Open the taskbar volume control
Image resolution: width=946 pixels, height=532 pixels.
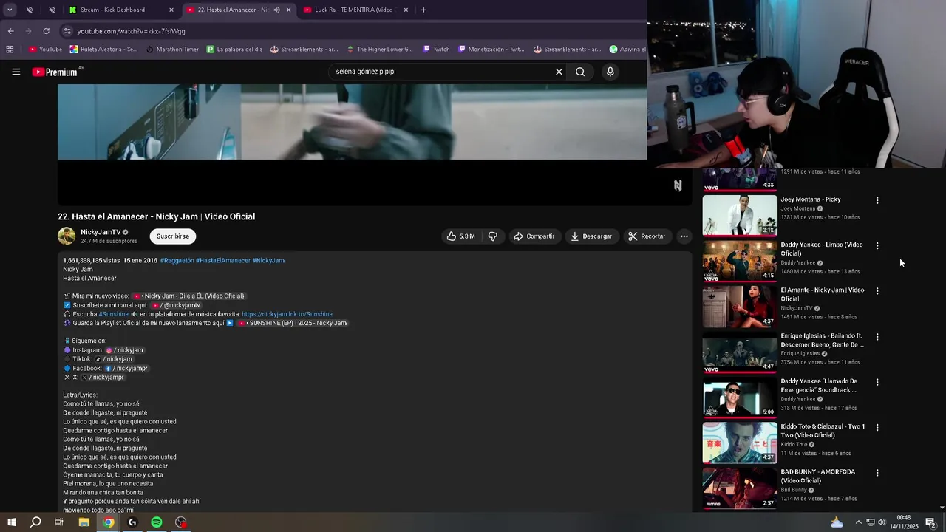882,522
